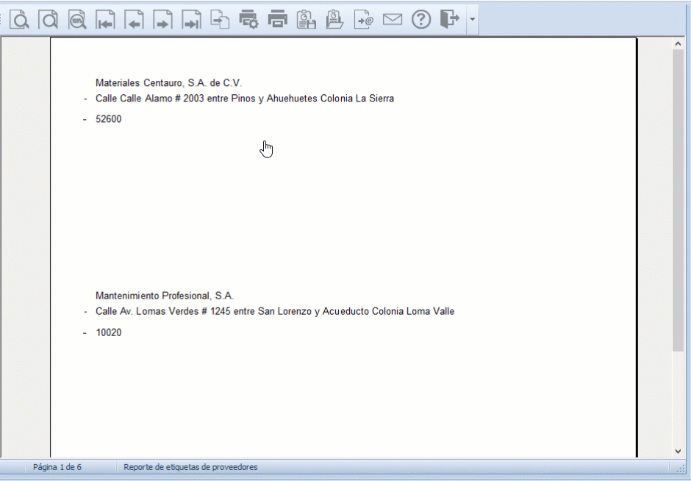The width and height of the screenshot is (691, 481).
Task: Open the go-to-page icon
Action: pos(220,20)
